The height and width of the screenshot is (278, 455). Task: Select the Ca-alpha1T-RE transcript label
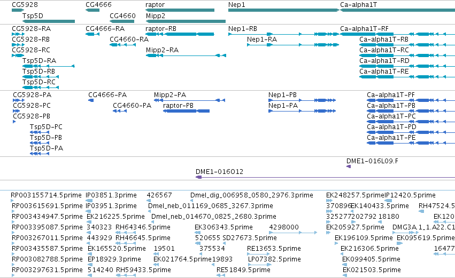pos(384,72)
